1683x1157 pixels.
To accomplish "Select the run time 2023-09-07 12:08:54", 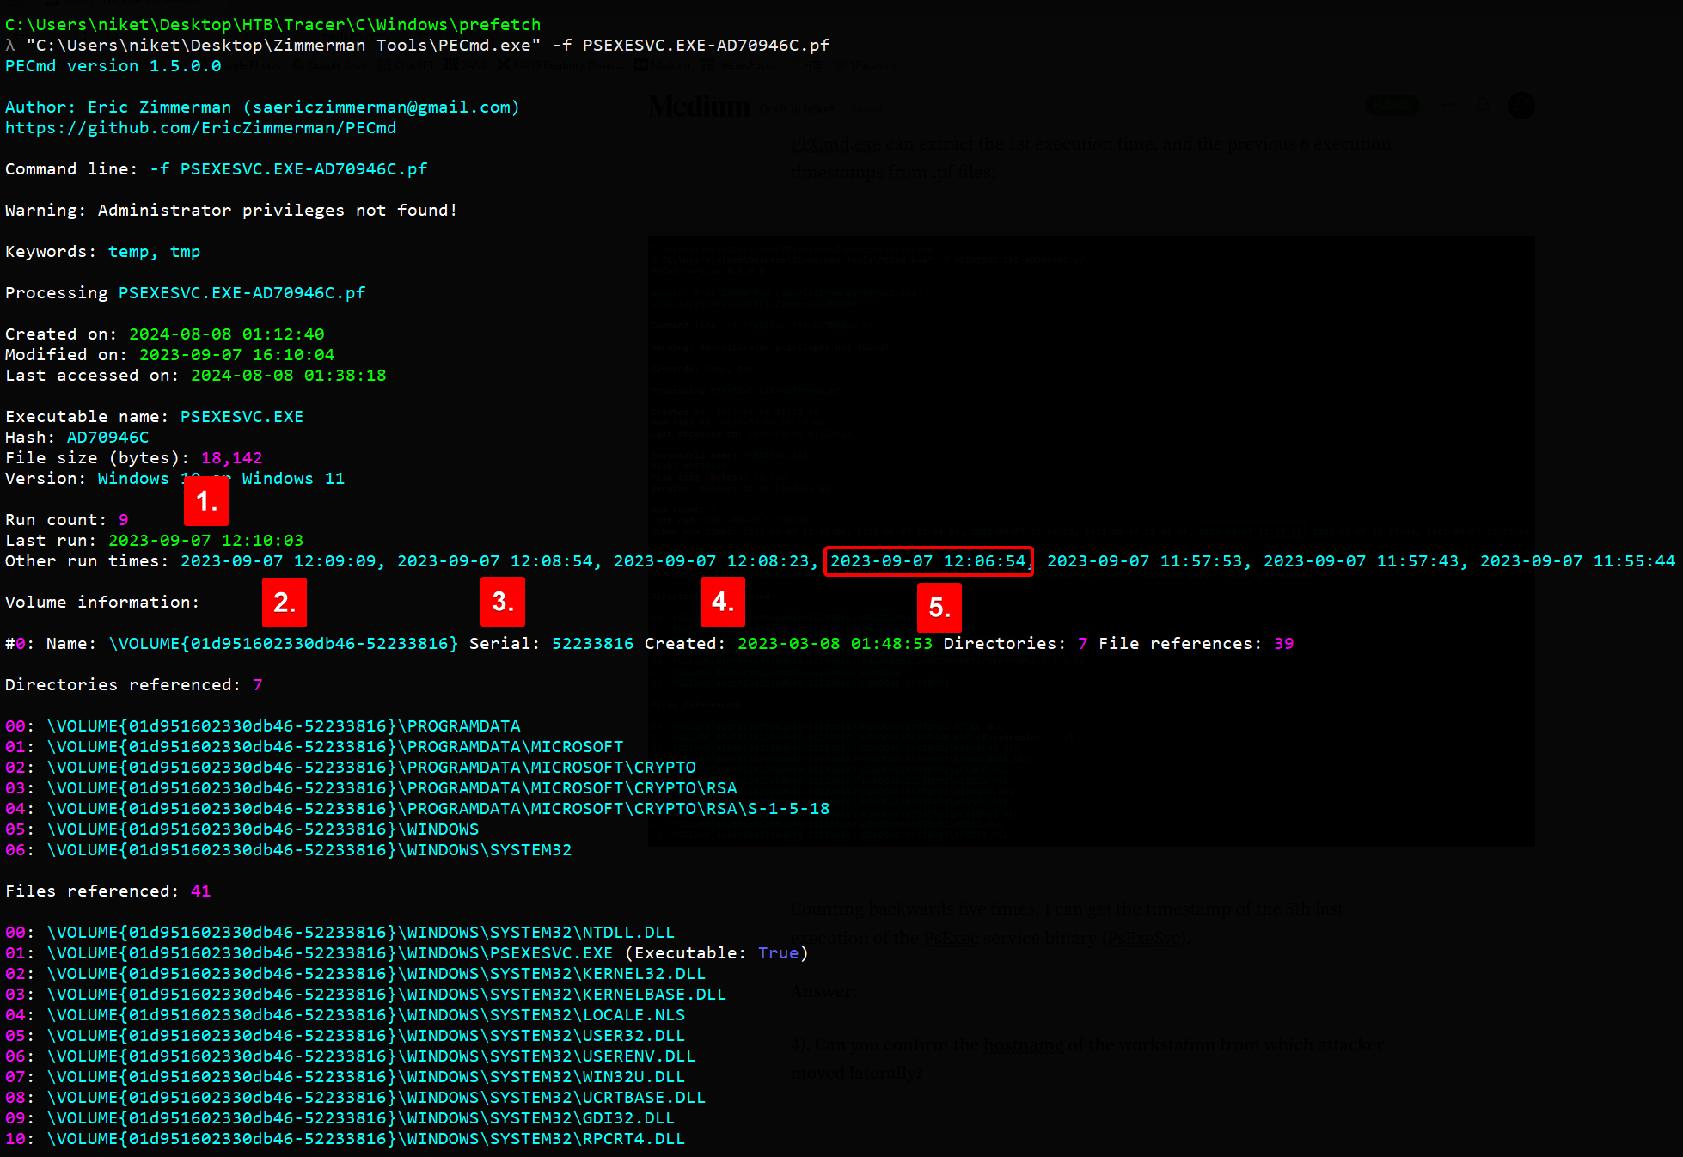I will (494, 561).
